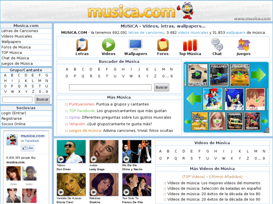This screenshot has height=204, width=273.
Task: Open the Juegos de música link
Action: click(85, 131)
